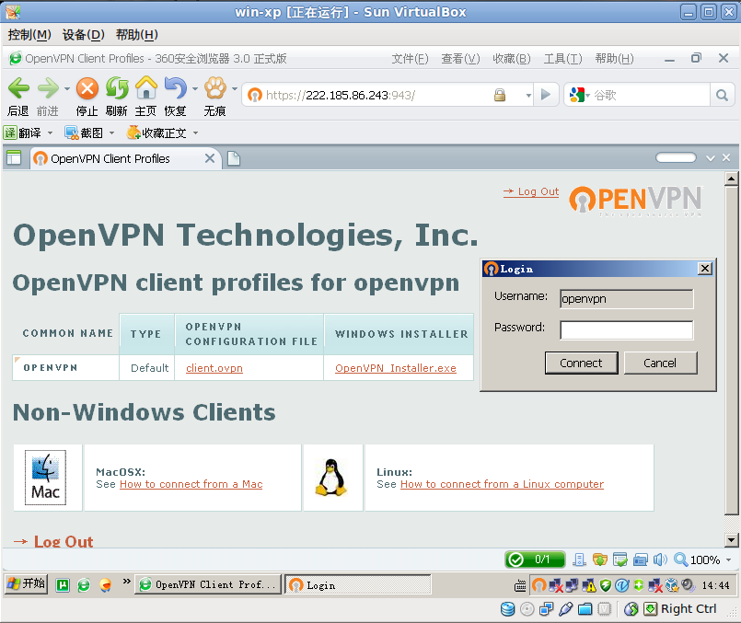The width and height of the screenshot is (741, 623).
Task: Open the browser Favorites (收藏) menu
Action: coord(511,59)
